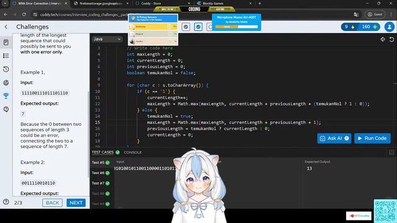The width and height of the screenshot is (397, 223).
Task: Click the 9 streak flame counter
Action: pos(349,27)
